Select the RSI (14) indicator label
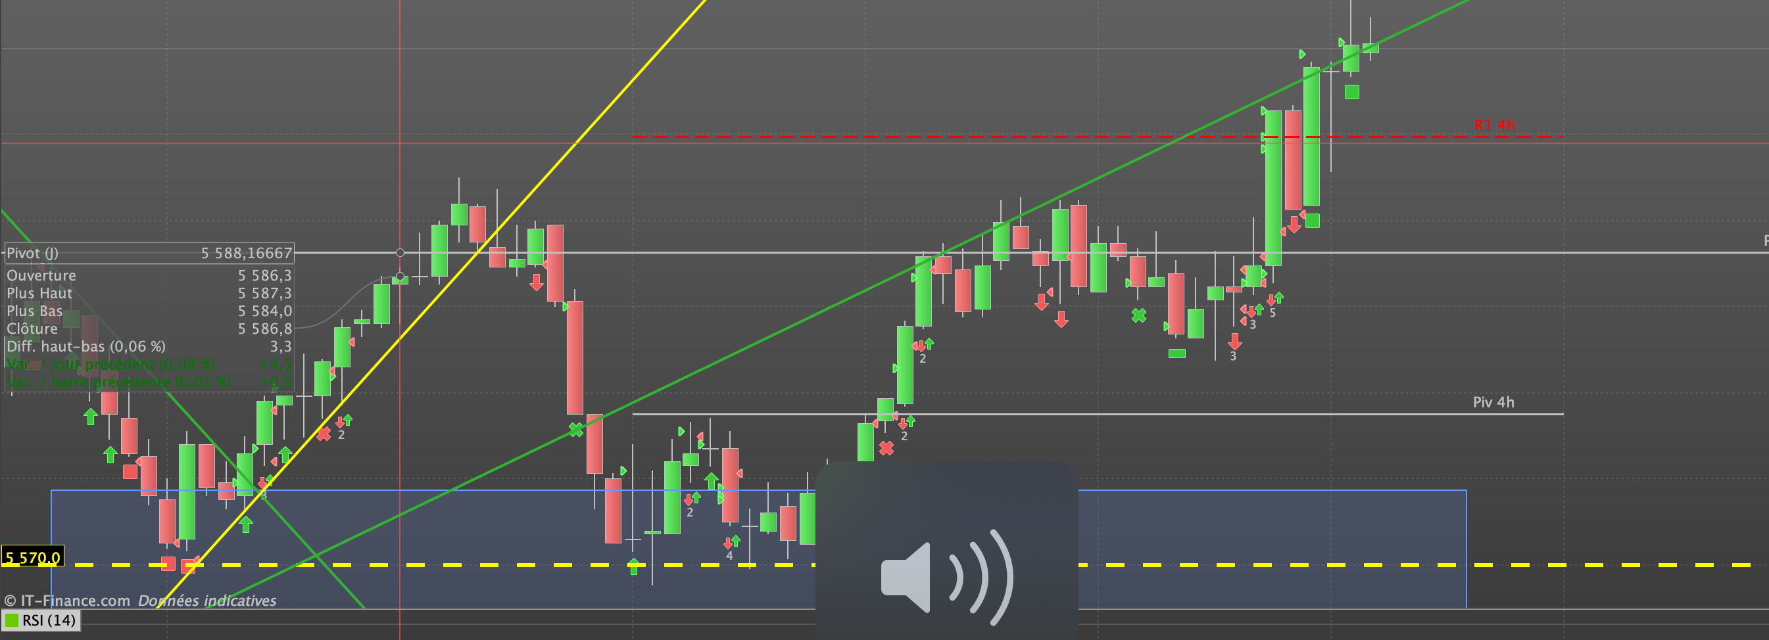 (49, 620)
